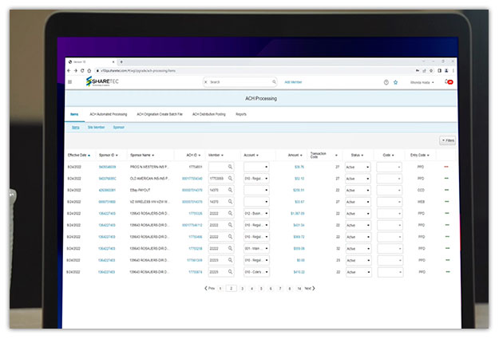Click the Filters button
This screenshot has height=339, width=499.
click(447, 140)
